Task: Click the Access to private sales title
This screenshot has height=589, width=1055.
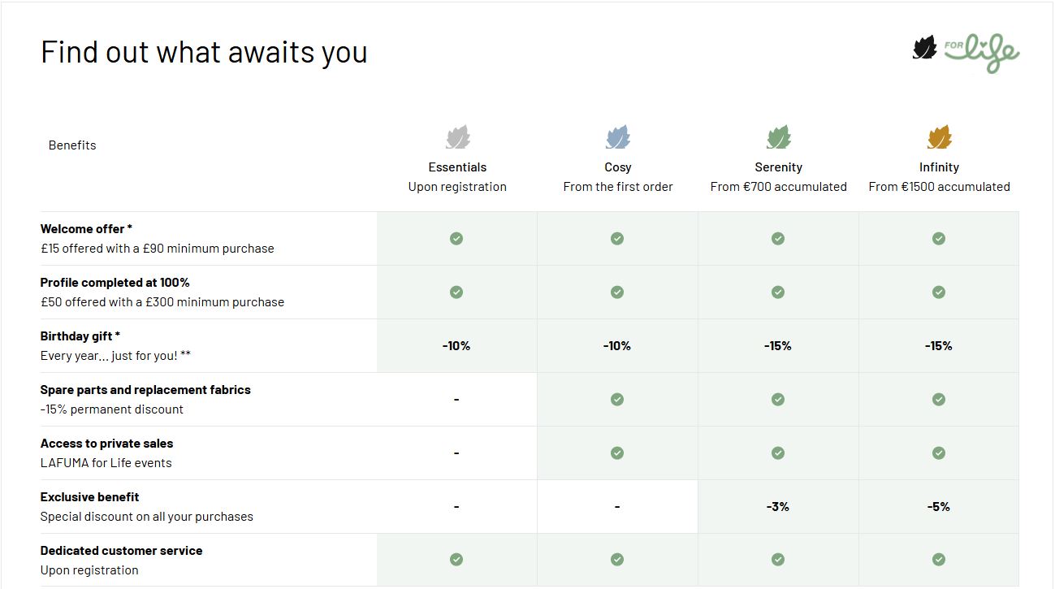Action: 106,444
